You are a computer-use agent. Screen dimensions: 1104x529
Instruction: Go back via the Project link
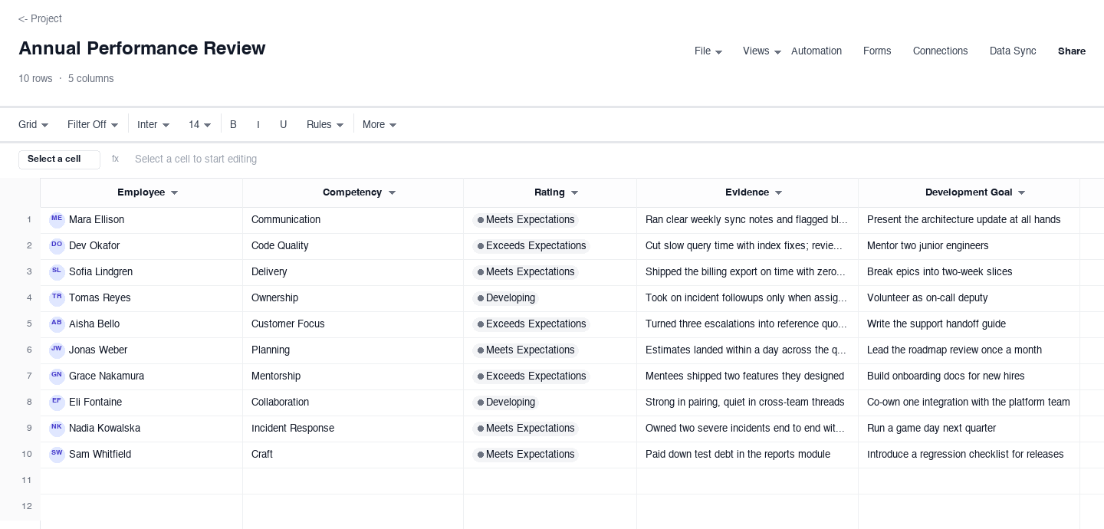click(x=40, y=18)
